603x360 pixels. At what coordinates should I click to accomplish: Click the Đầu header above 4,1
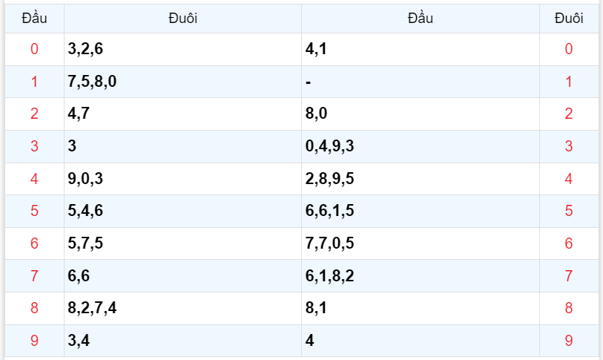pos(421,19)
